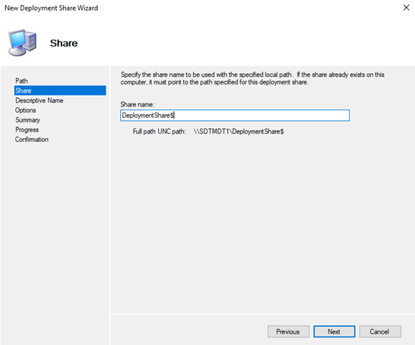Viewport: 415px width, 345px height.
Task: Click the Previous button
Action: pyautogui.click(x=288, y=331)
